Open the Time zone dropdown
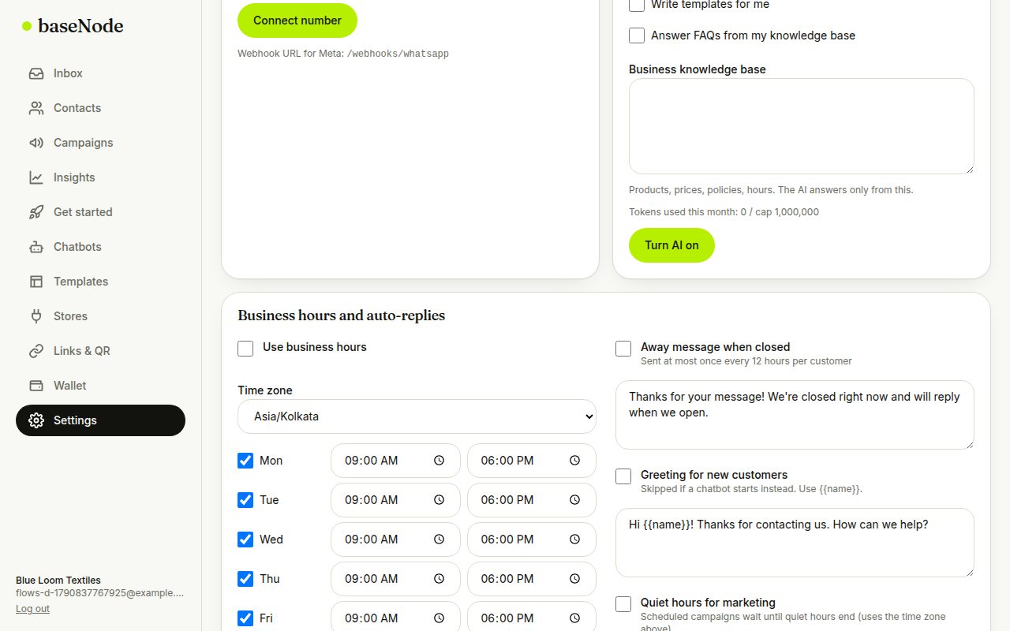The height and width of the screenshot is (631, 1010). click(x=417, y=416)
